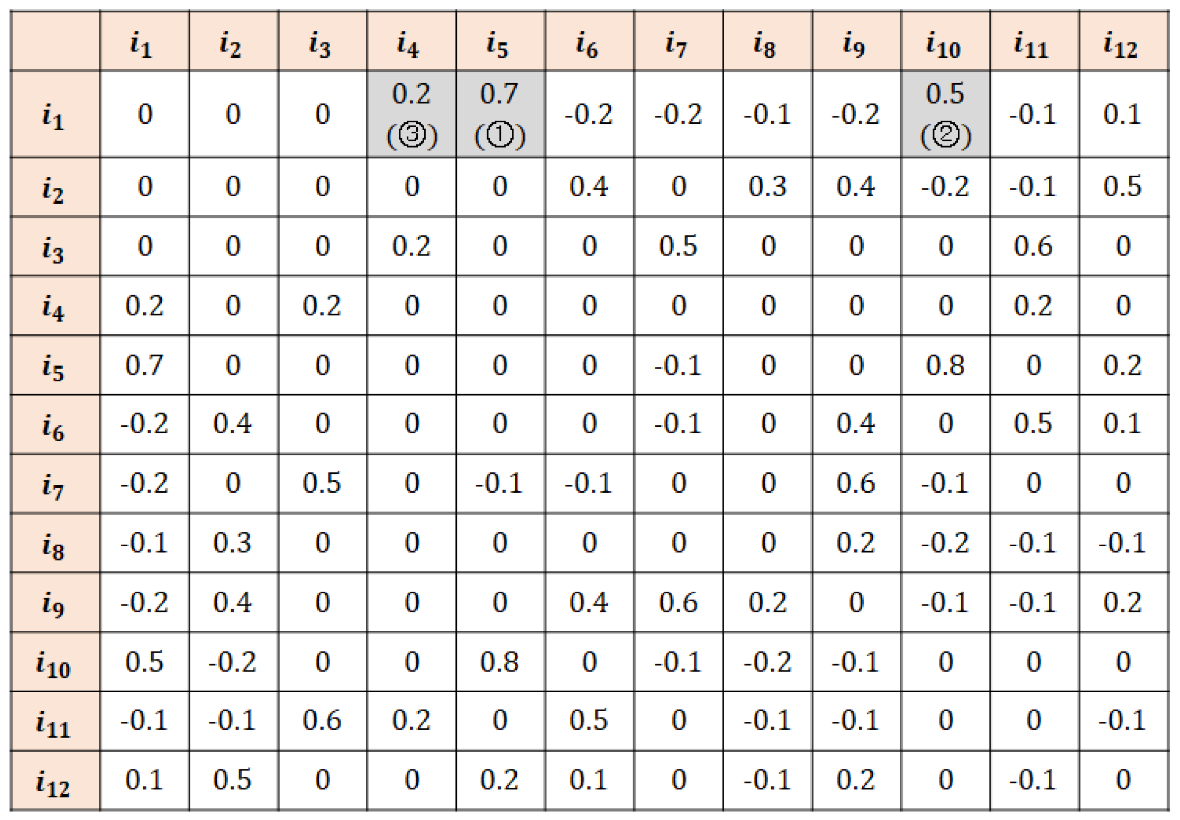Click the 0.3 cell in row i8
This screenshot has width=1180, height=820.
tap(233, 543)
